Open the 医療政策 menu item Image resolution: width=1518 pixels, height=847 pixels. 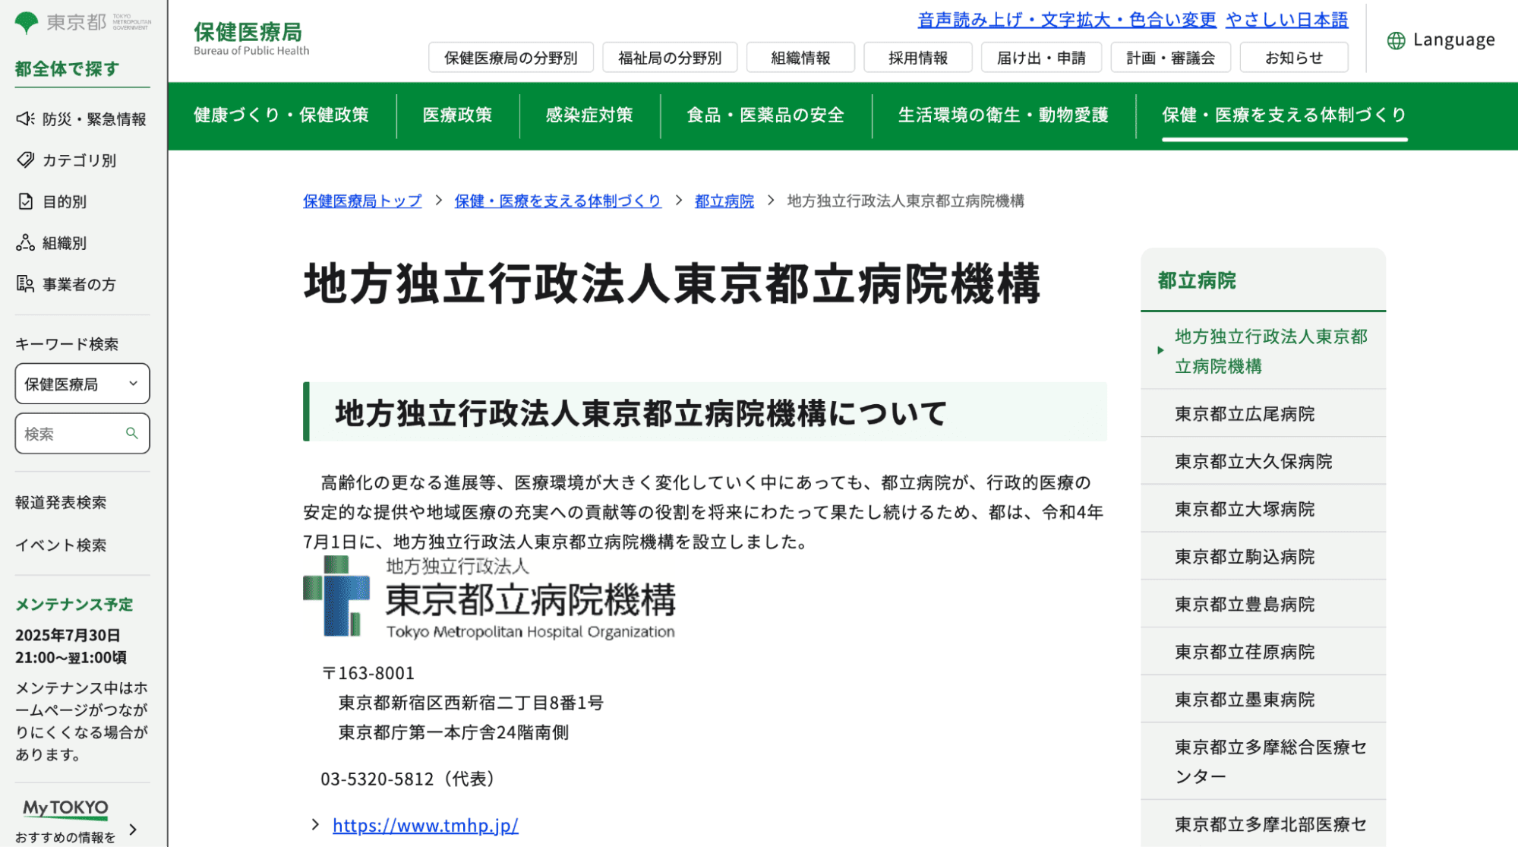pos(457,115)
